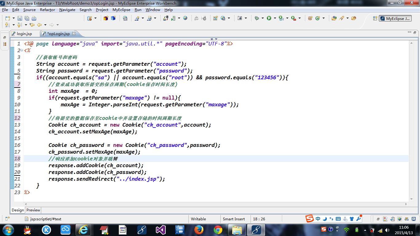Viewport: 420px width, 236px height.
Task: Click the New package purple cube icon
Action: click(x=106, y=18)
